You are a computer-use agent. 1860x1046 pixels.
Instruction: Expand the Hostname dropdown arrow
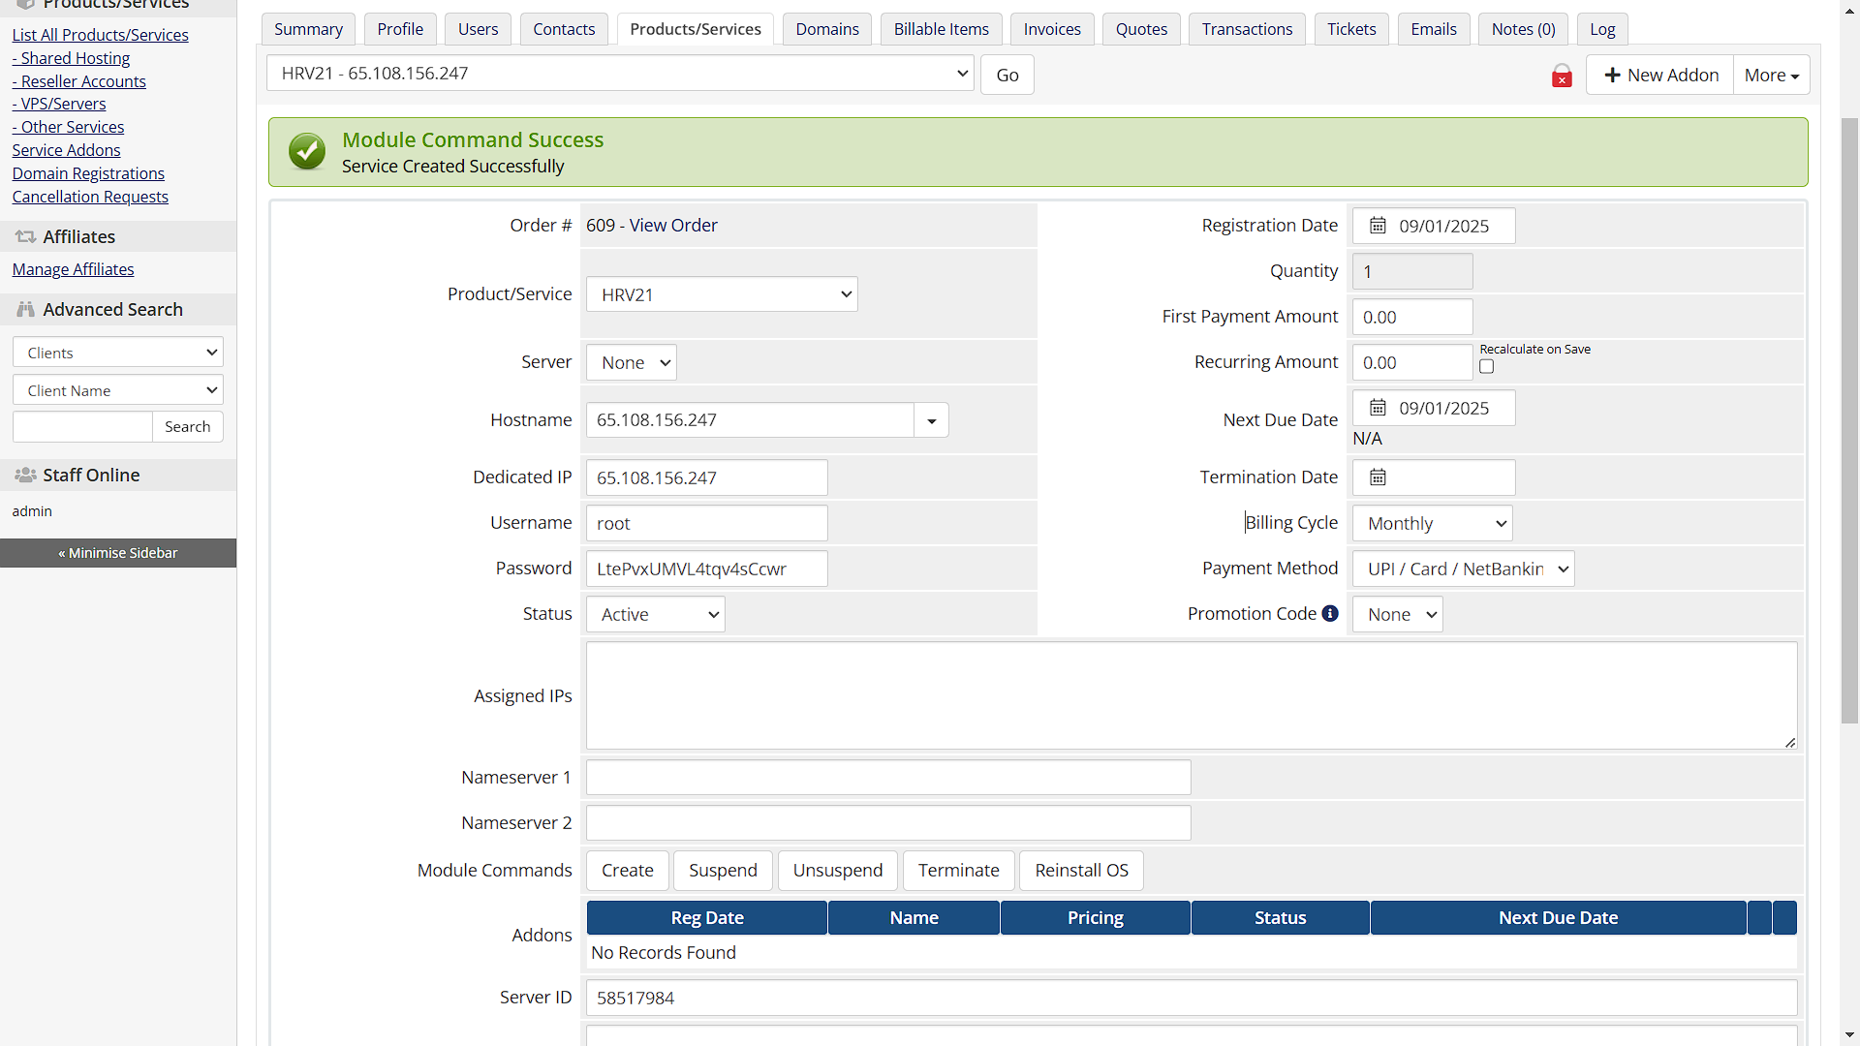click(931, 420)
